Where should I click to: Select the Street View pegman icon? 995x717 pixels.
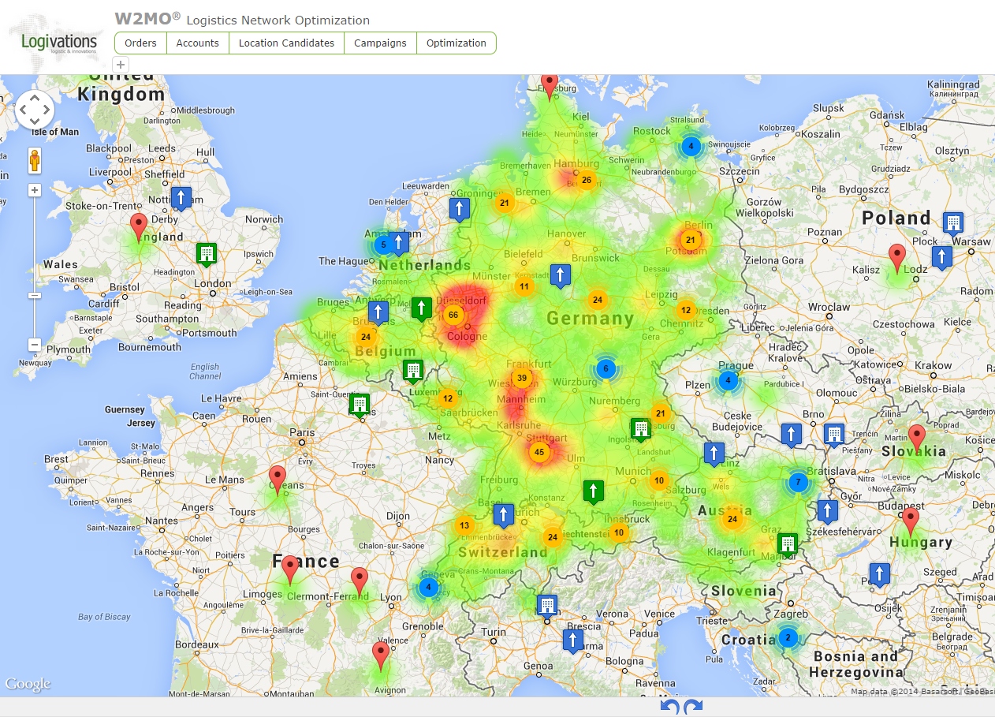[x=35, y=161]
